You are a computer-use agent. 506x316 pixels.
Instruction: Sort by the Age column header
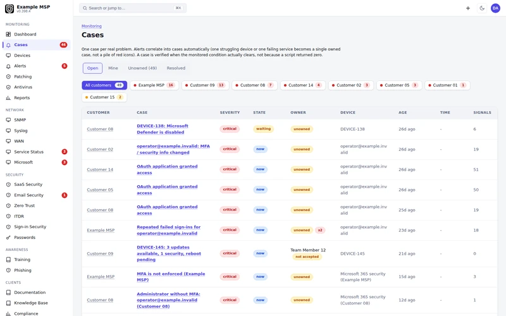[403, 112]
